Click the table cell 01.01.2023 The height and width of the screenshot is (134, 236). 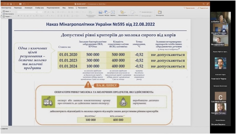[x=68, y=61]
